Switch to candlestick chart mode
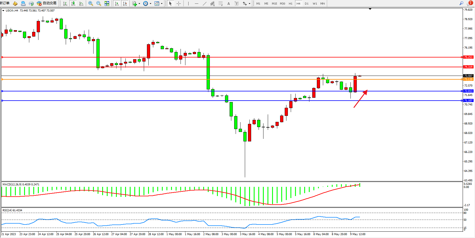The width and height of the screenshot is (475, 238). (x=73, y=3)
